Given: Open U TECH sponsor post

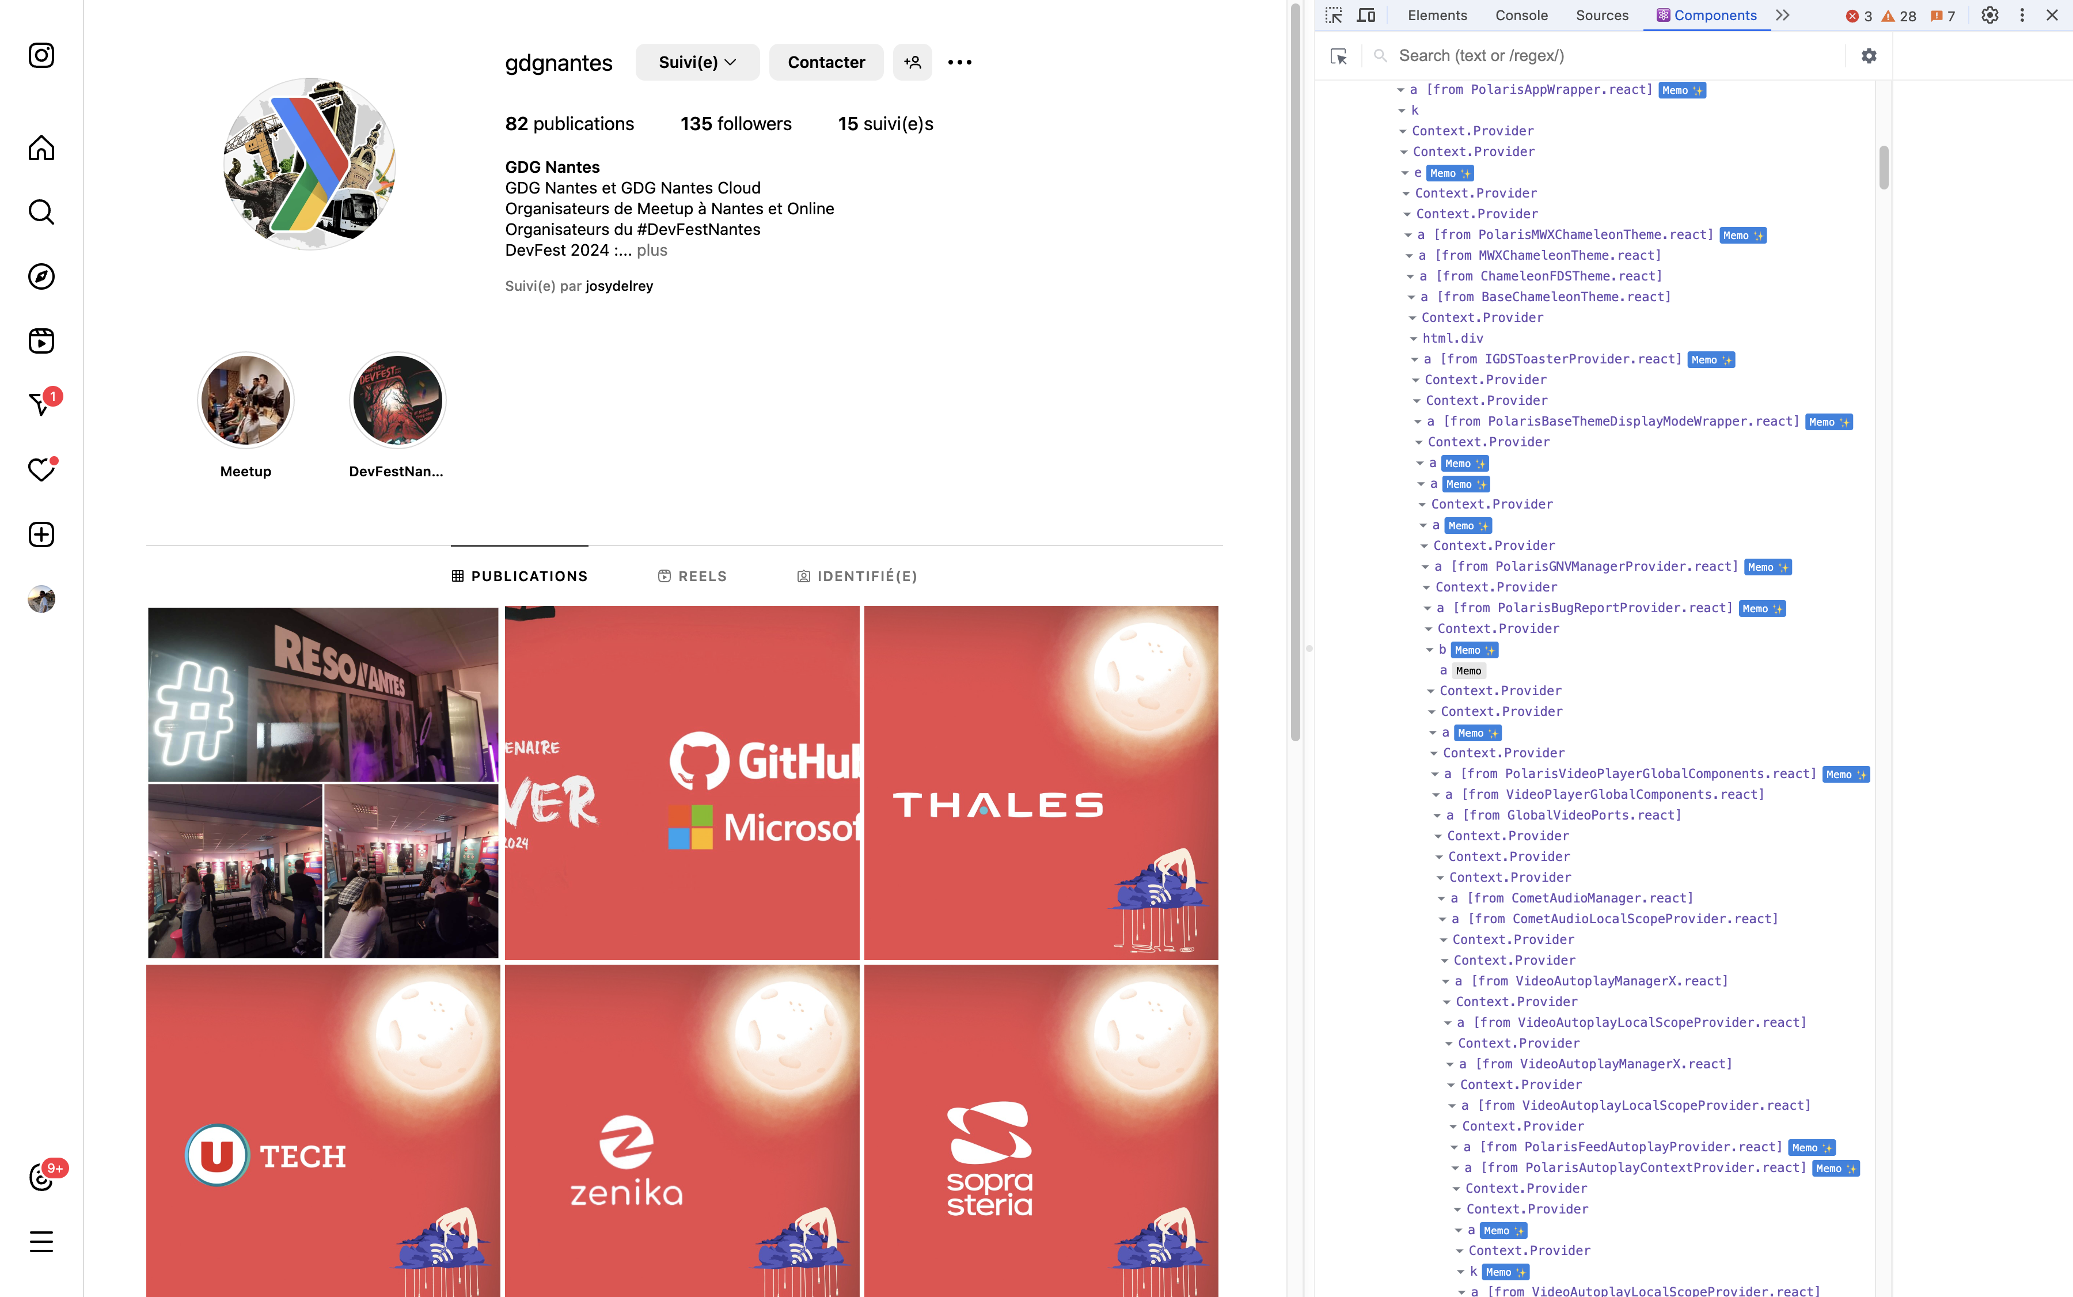Looking at the screenshot, I should (x=322, y=1131).
